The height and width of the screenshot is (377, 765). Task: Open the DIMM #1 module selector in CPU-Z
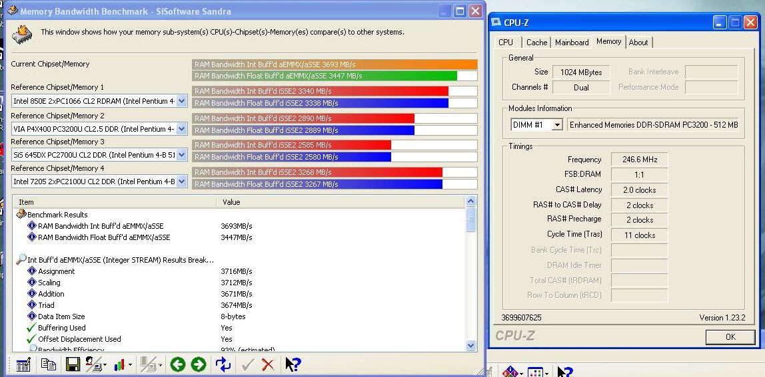tap(536, 125)
